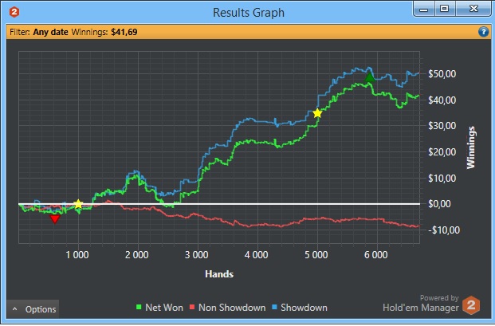The width and height of the screenshot is (495, 326).
Task: Click the Net Won green legend swatch
Action: [x=139, y=307]
